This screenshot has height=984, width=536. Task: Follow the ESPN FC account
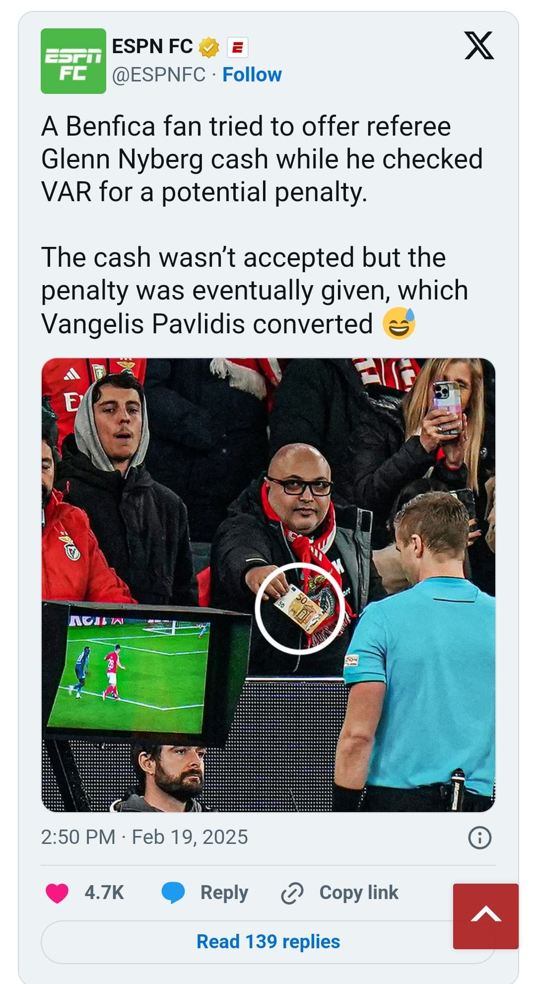click(252, 75)
